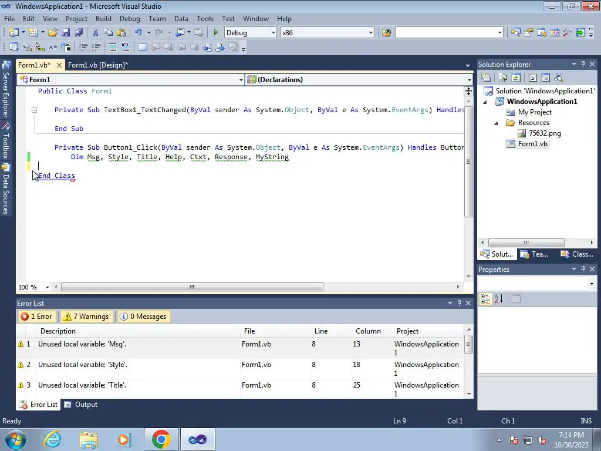Toggle auto-hide pin on Solution Explorer

[583, 64]
